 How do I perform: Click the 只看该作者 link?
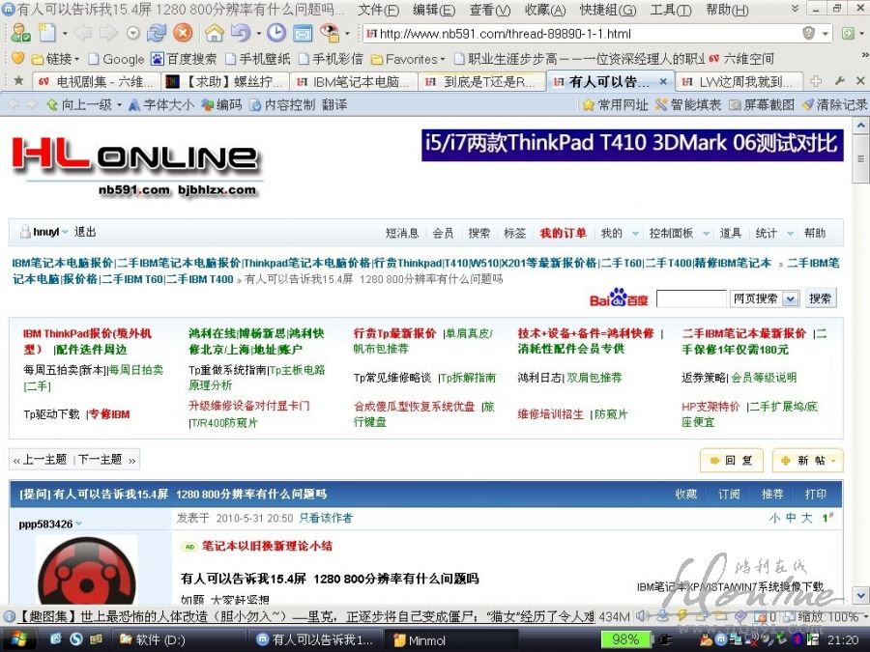pyautogui.click(x=326, y=518)
